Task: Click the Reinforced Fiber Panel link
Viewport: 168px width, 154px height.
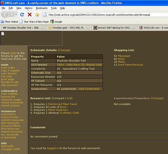Action: 62,104
